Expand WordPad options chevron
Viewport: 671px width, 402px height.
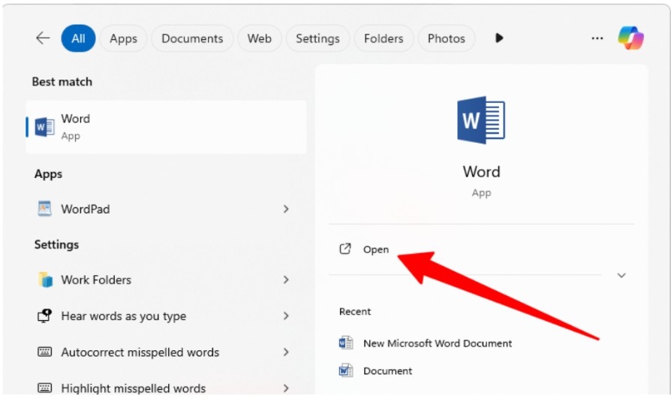coord(286,209)
